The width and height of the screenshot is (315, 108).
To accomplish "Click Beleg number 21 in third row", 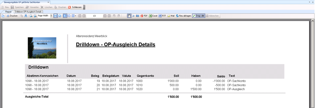I will click(98, 89).
